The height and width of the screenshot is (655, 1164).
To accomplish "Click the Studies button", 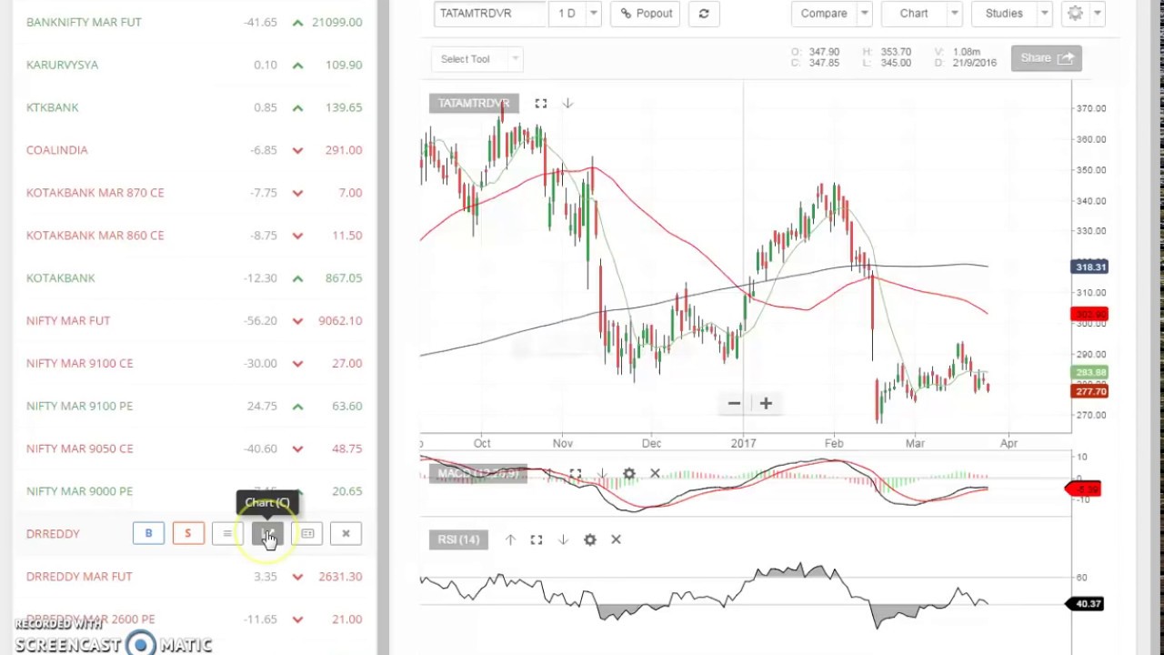I will click(1004, 14).
